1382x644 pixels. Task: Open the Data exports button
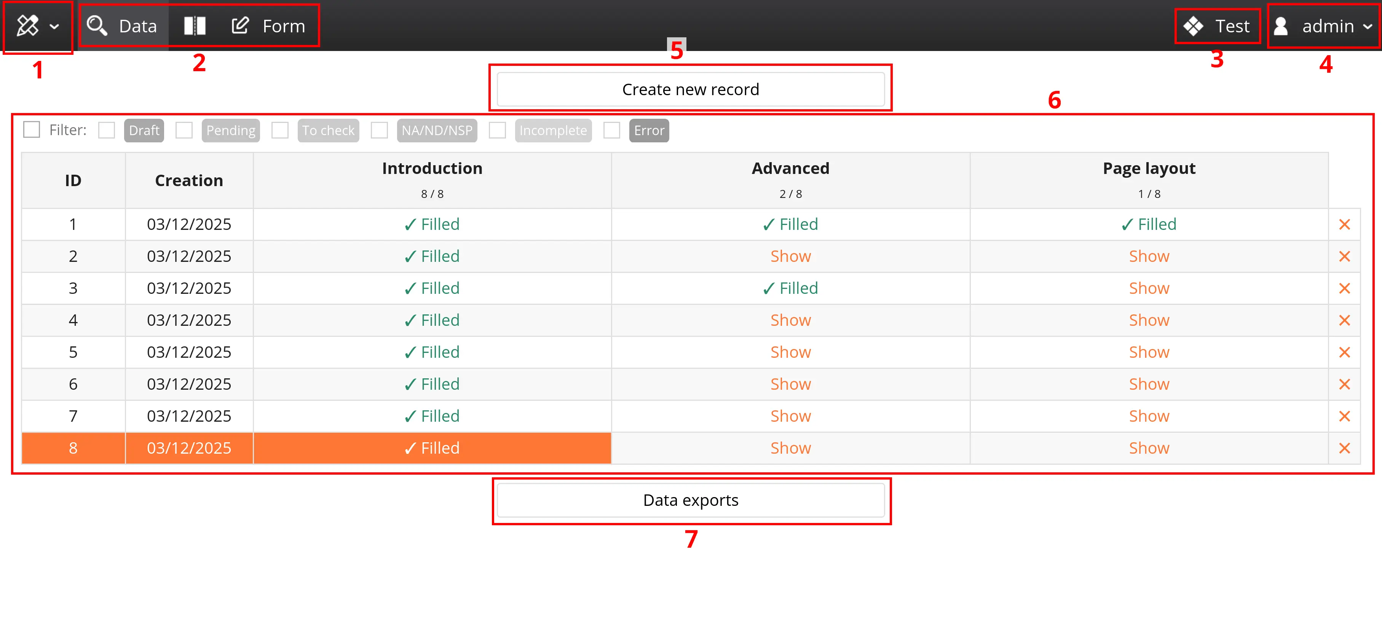tap(691, 500)
